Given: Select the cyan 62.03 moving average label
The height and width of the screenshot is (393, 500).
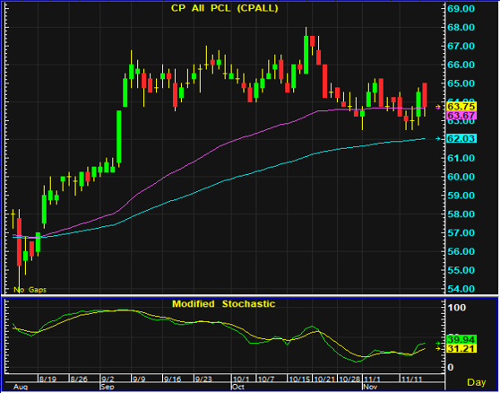Looking at the screenshot, I should (x=461, y=138).
